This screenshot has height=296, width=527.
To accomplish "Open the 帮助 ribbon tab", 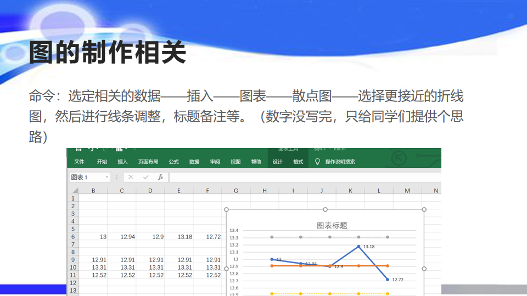I will (x=256, y=162).
